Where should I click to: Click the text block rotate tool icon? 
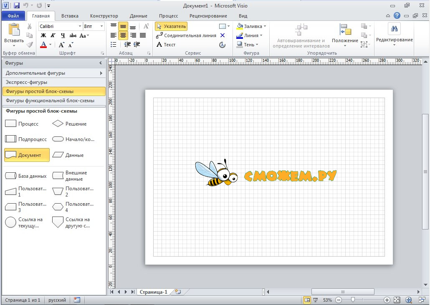click(x=223, y=45)
